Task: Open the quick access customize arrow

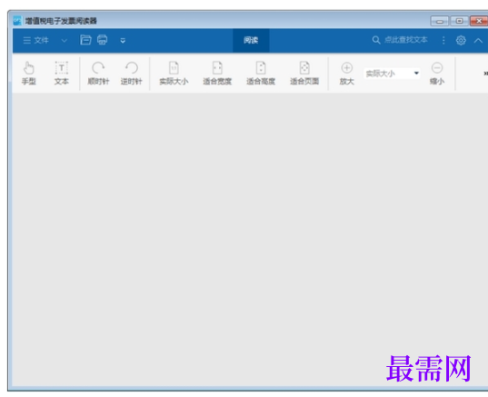Action: point(123,41)
